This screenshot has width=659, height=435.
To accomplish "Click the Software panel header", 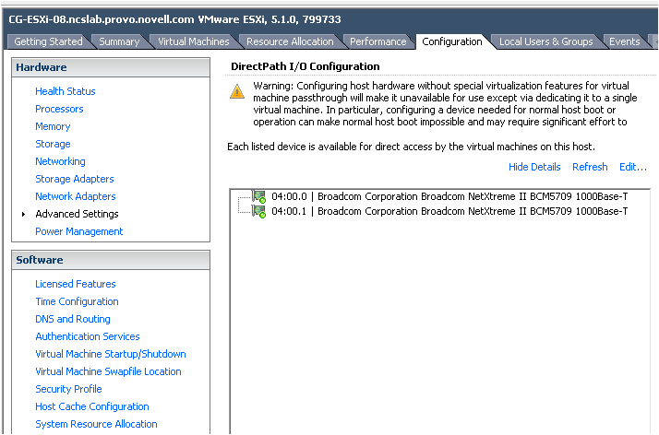I will point(111,260).
